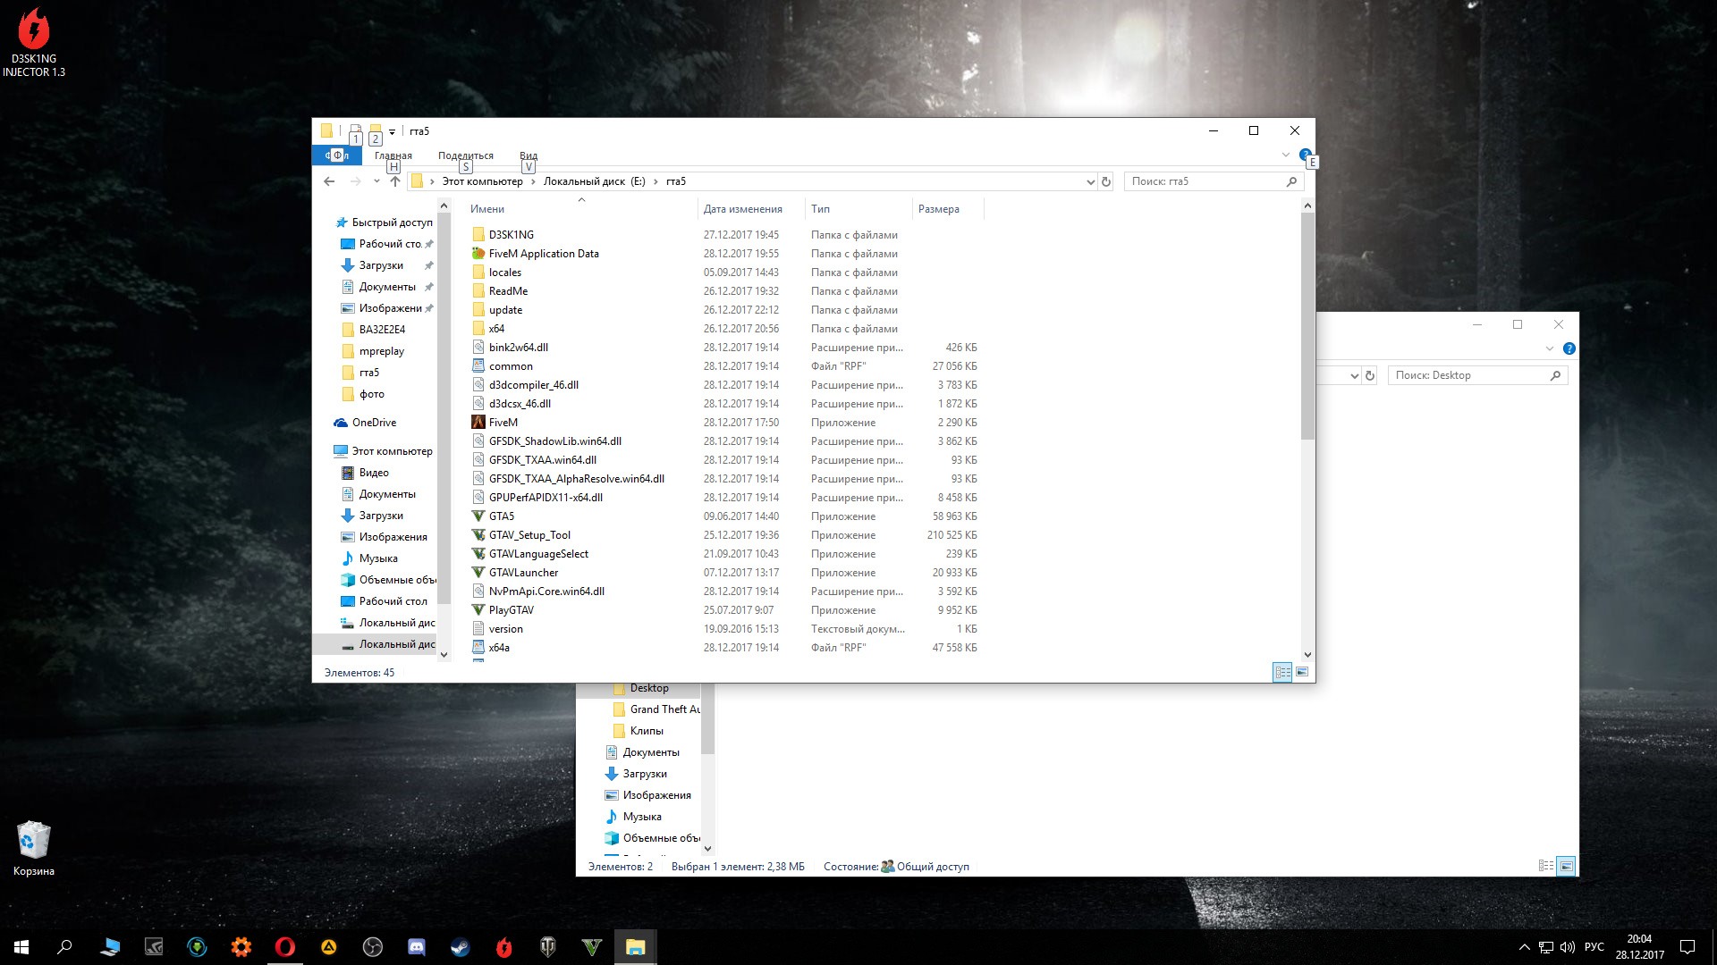Select x64a RPF file row
The width and height of the screenshot is (1717, 965).
tap(724, 648)
